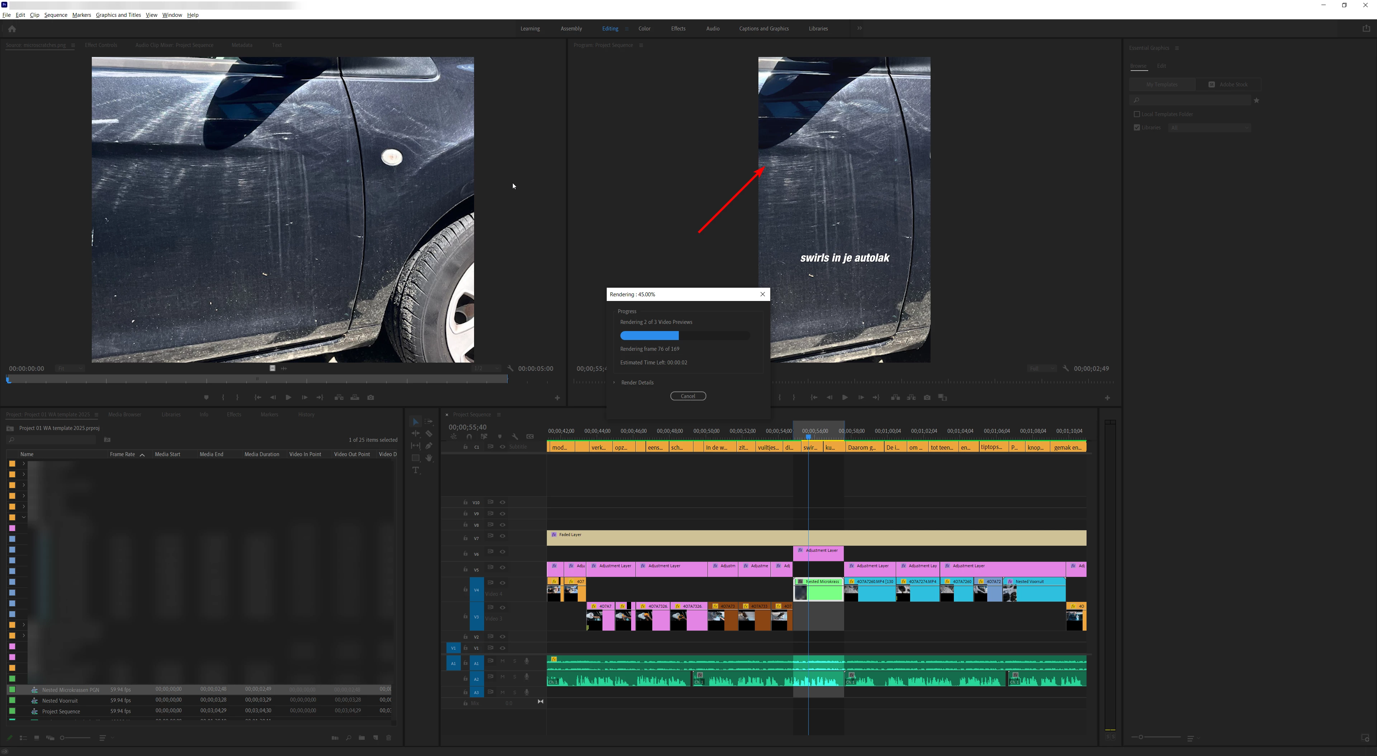Click Export Frame camera icon in Program monitor
The height and width of the screenshot is (756, 1377).
tap(927, 397)
